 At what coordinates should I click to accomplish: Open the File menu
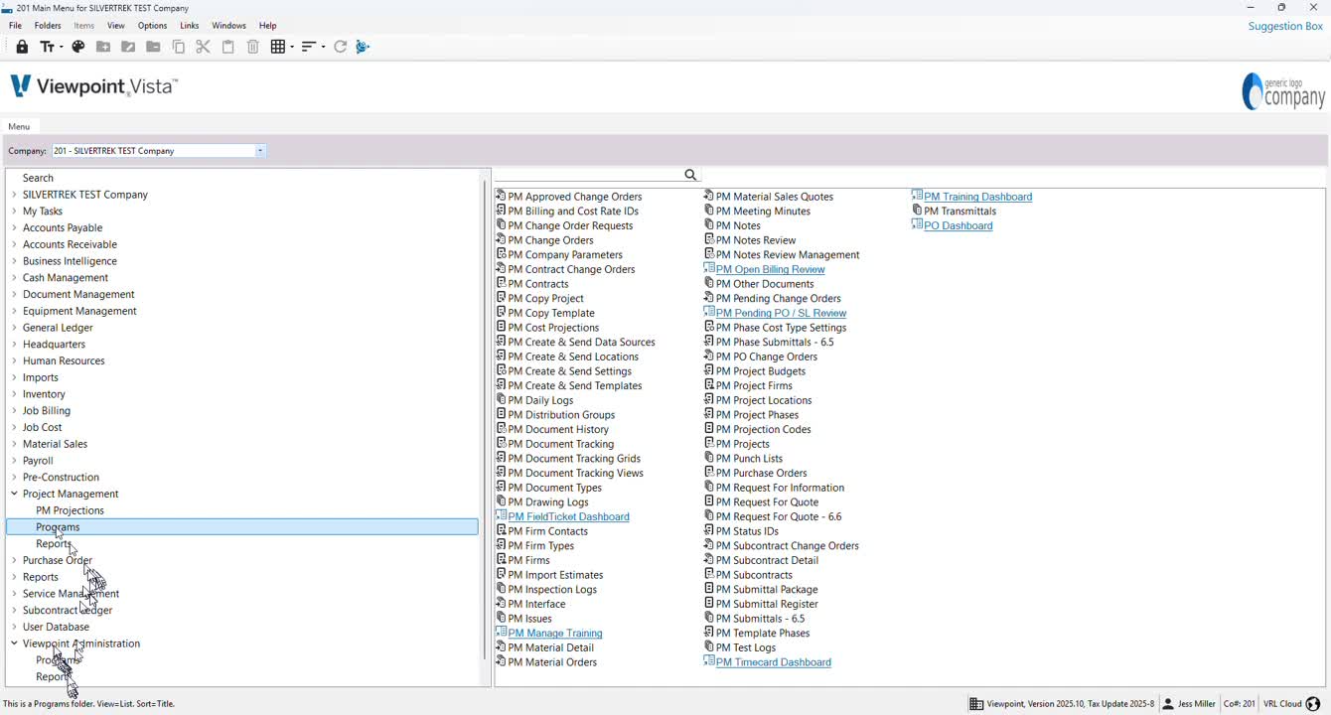15,26
